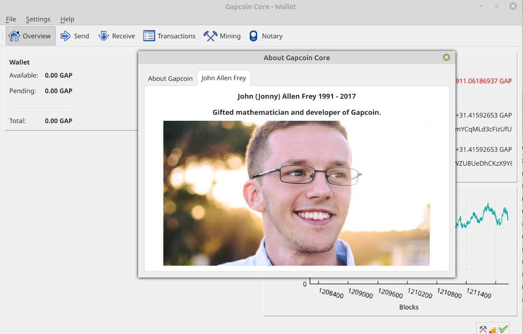Minimize the Gapcoin Core wallet window

(481, 7)
